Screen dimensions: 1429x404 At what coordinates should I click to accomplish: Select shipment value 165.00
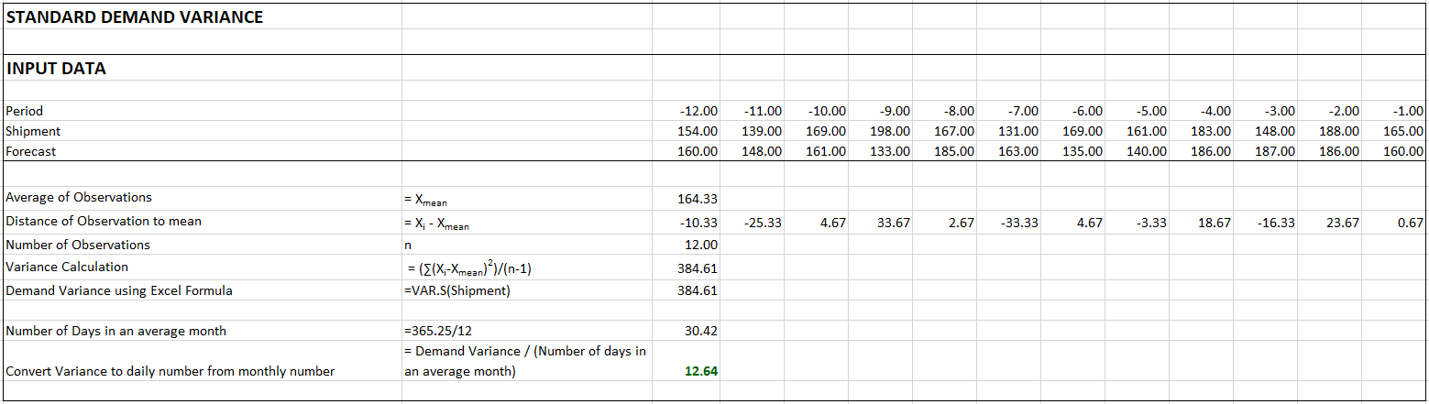tap(1404, 131)
